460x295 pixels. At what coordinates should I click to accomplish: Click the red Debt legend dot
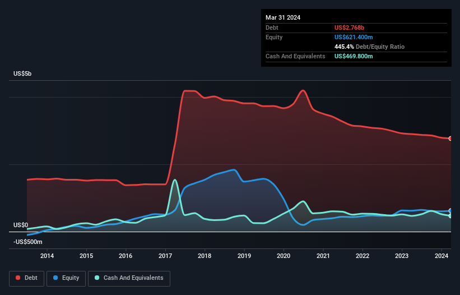point(18,278)
